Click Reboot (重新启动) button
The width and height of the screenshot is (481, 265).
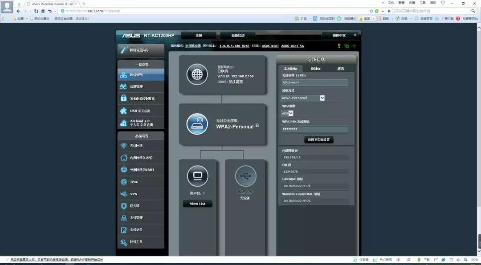coord(238,35)
